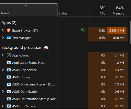Select the ASUS App Service row

click(x=64, y=70)
